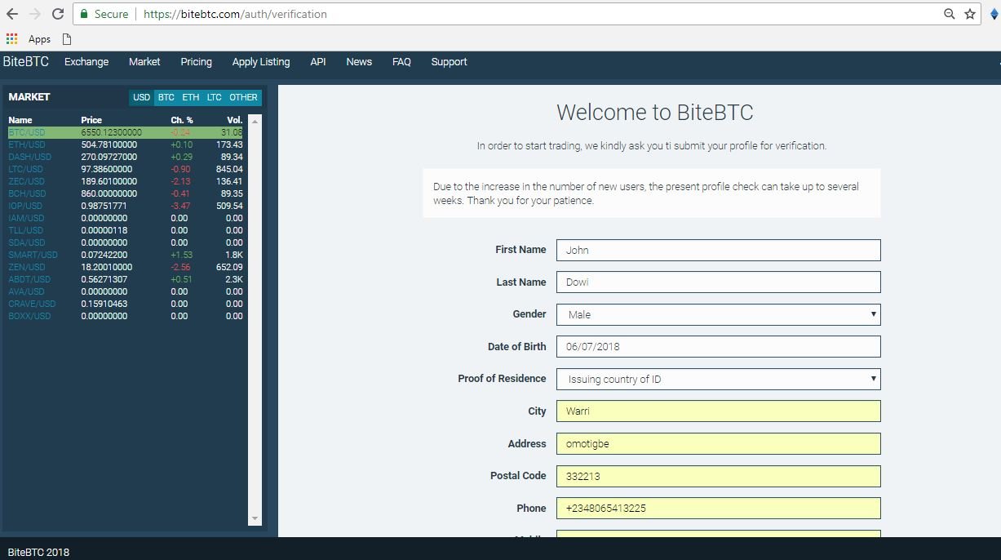
Task: Select the TLL/USD pair
Action: coord(125,230)
